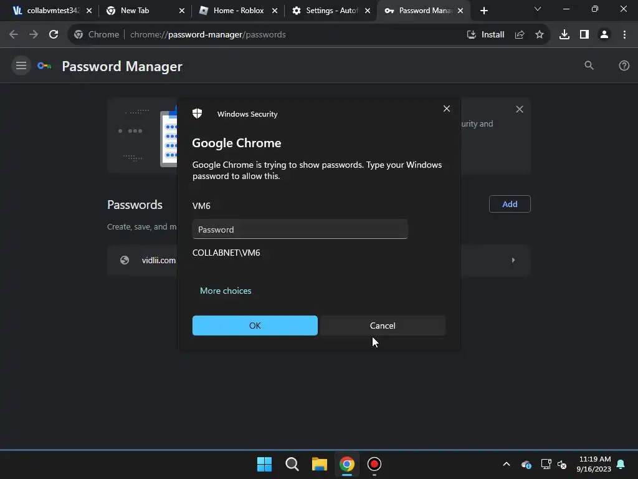Image resolution: width=638 pixels, height=479 pixels.
Task: Select the vidlii.com password row
Action: 318,260
